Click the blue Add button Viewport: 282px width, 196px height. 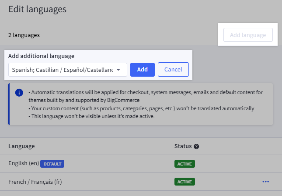143,70
